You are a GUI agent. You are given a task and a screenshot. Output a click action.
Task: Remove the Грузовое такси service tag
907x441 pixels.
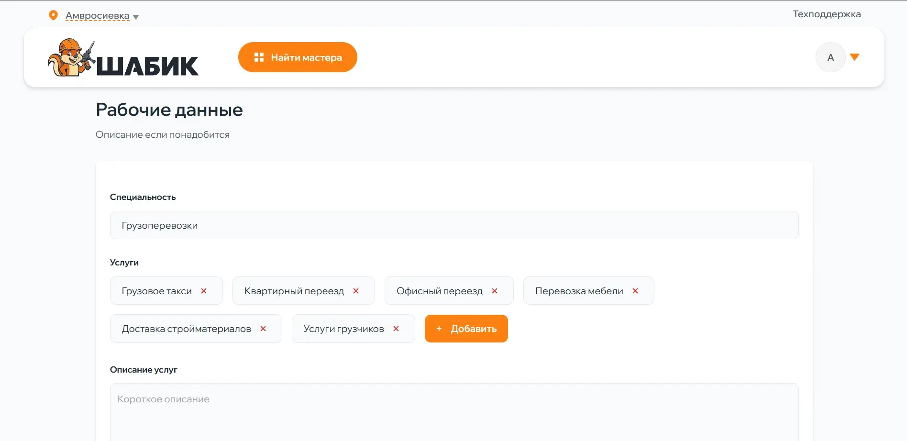(204, 291)
